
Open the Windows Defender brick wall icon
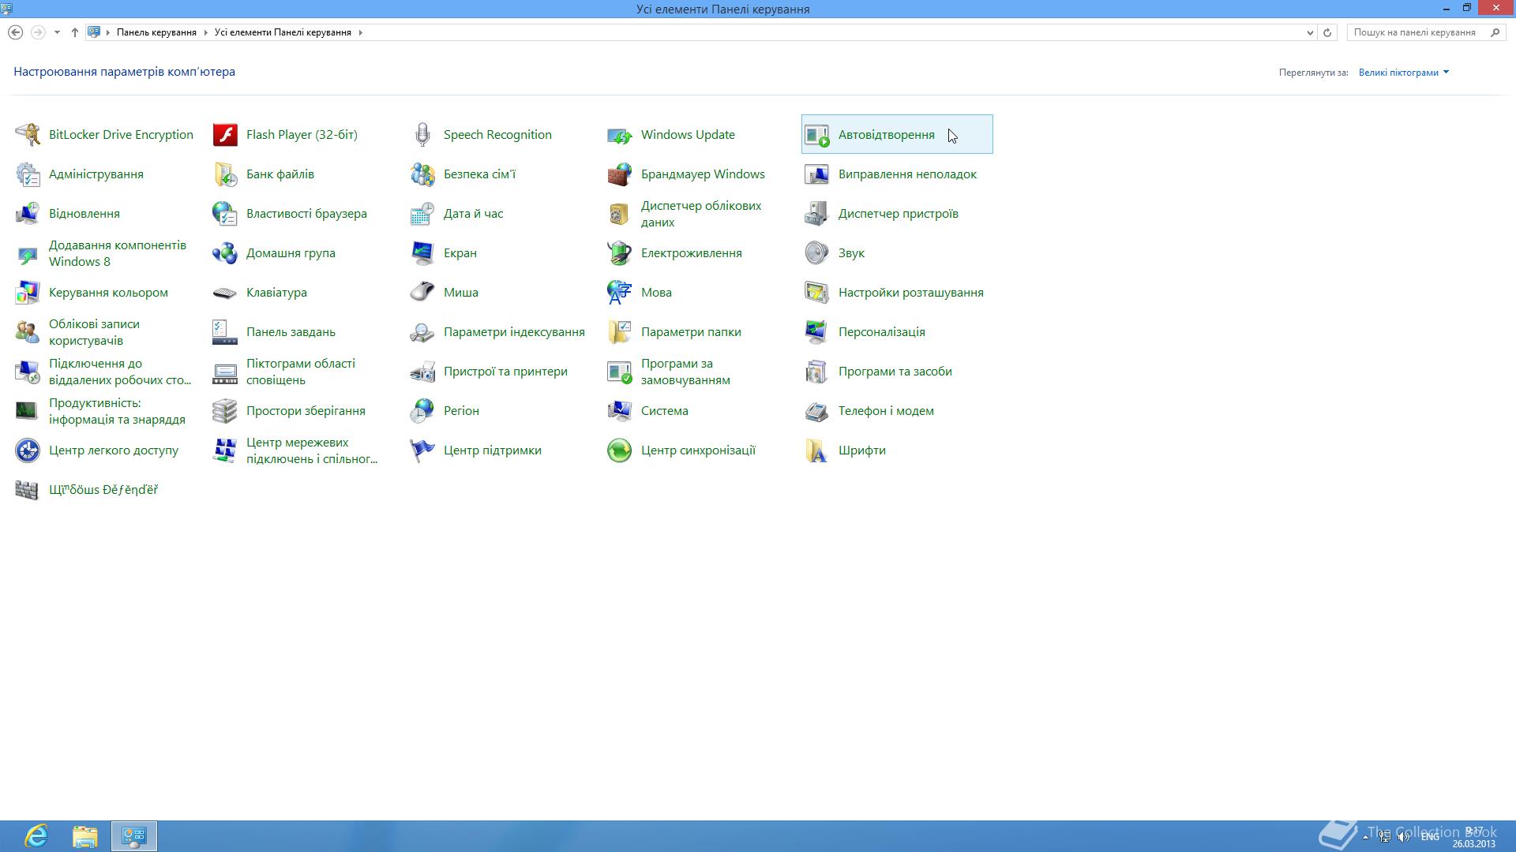pos(28,490)
